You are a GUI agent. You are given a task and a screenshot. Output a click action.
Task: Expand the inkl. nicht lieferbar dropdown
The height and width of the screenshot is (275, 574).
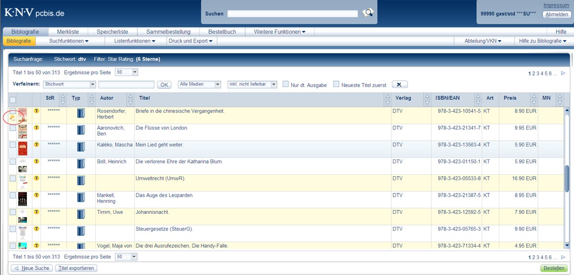[x=252, y=85]
